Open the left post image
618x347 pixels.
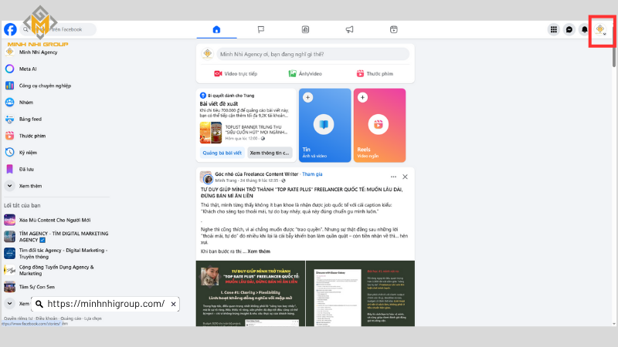250,294
